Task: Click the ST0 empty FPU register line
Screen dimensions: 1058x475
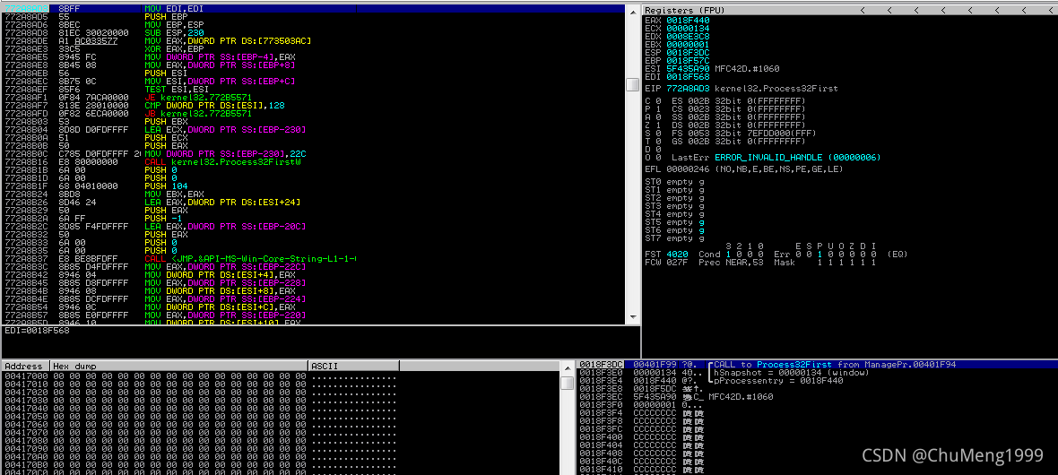Action: [675, 182]
